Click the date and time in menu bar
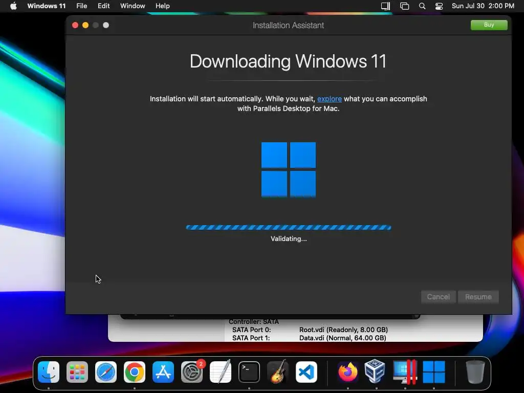 483,6
